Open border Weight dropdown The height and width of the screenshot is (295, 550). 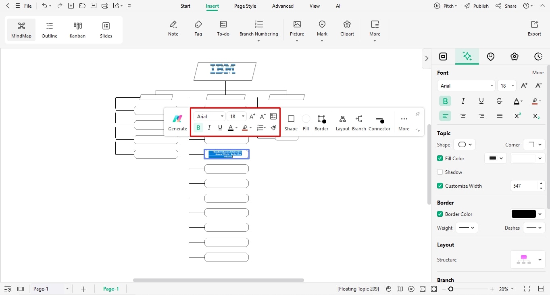[467, 228]
